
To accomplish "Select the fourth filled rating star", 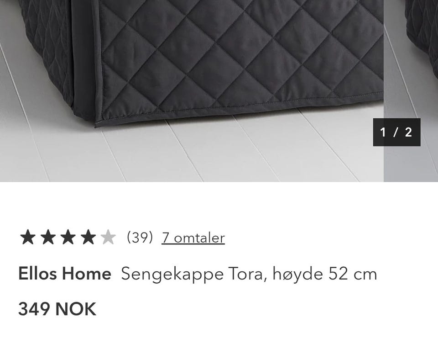I will pos(88,237).
